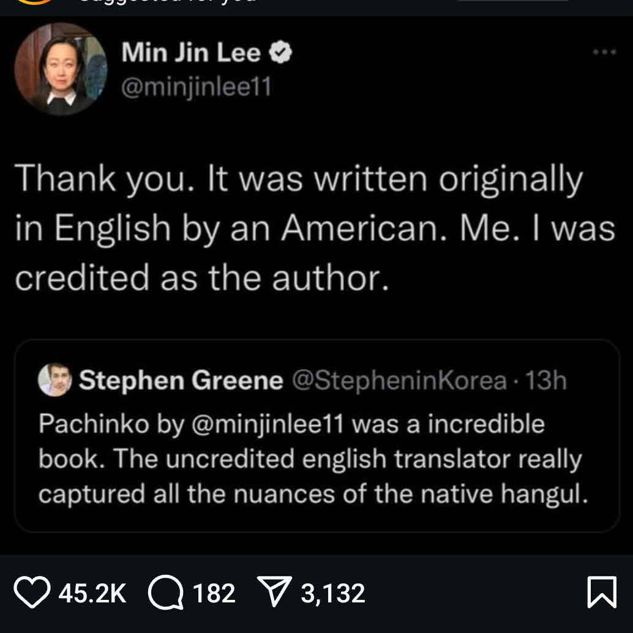This screenshot has width=633, height=633.
Task: Click Stephen Greene's small avatar
Action: [x=55, y=381]
